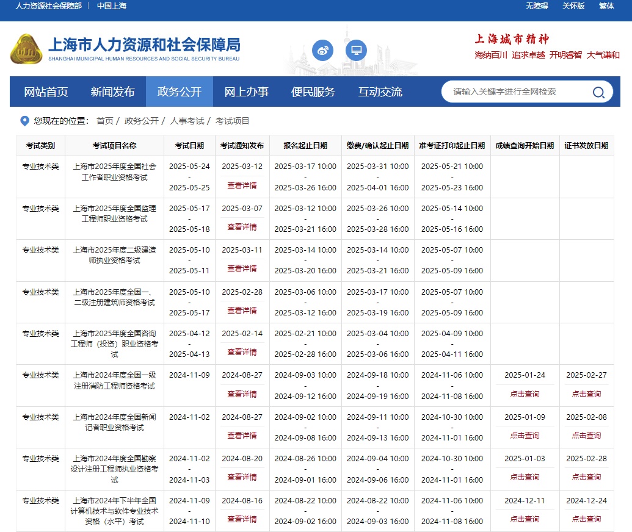Go to 政务公开 in the breadcrumb
632x532 pixels.
(142, 121)
